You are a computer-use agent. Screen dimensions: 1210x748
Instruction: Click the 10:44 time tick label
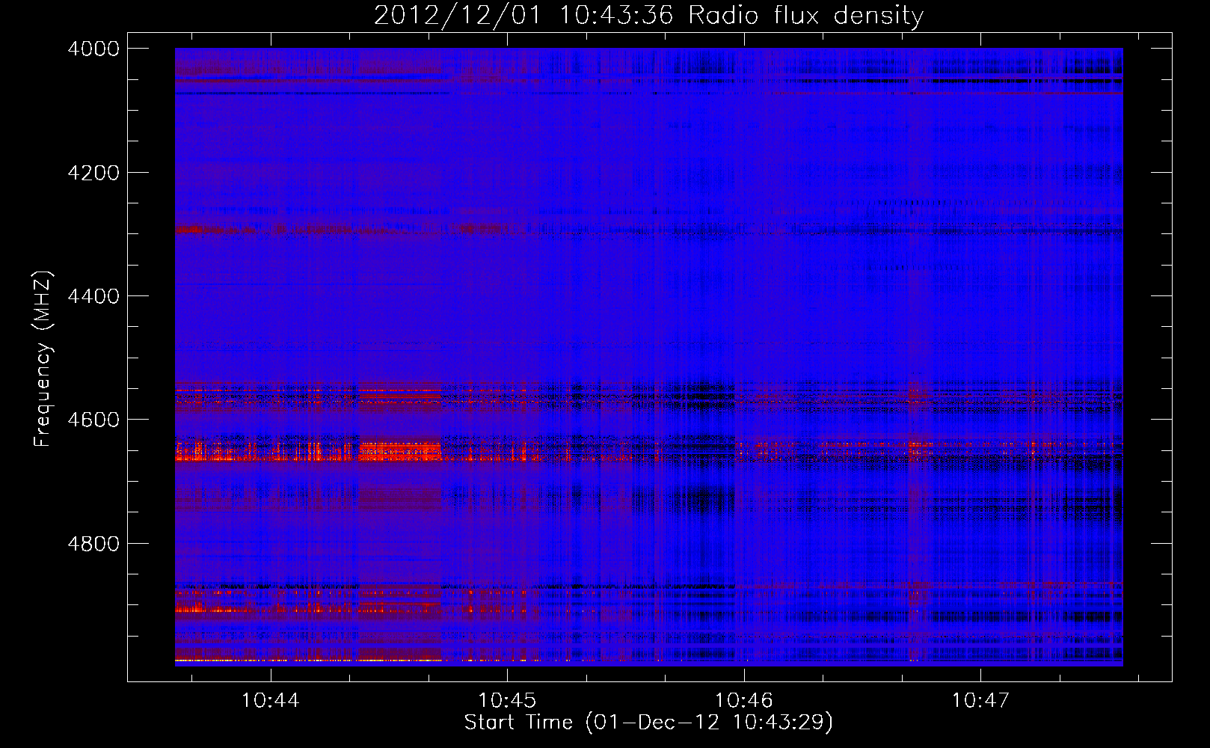click(271, 700)
